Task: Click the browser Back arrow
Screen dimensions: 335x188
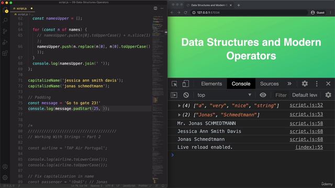Action: click(x=172, y=13)
